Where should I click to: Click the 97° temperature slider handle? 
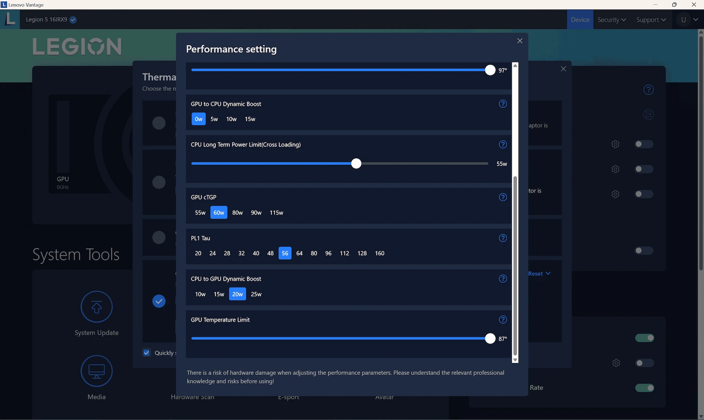pos(490,70)
